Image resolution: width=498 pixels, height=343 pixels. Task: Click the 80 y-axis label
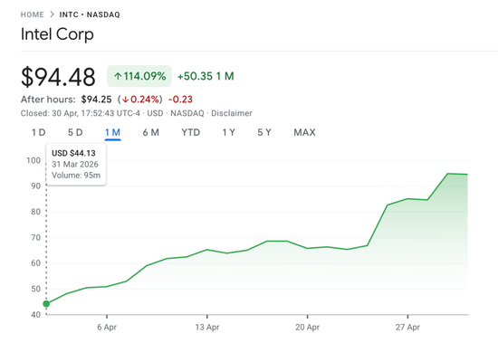pos(36,212)
